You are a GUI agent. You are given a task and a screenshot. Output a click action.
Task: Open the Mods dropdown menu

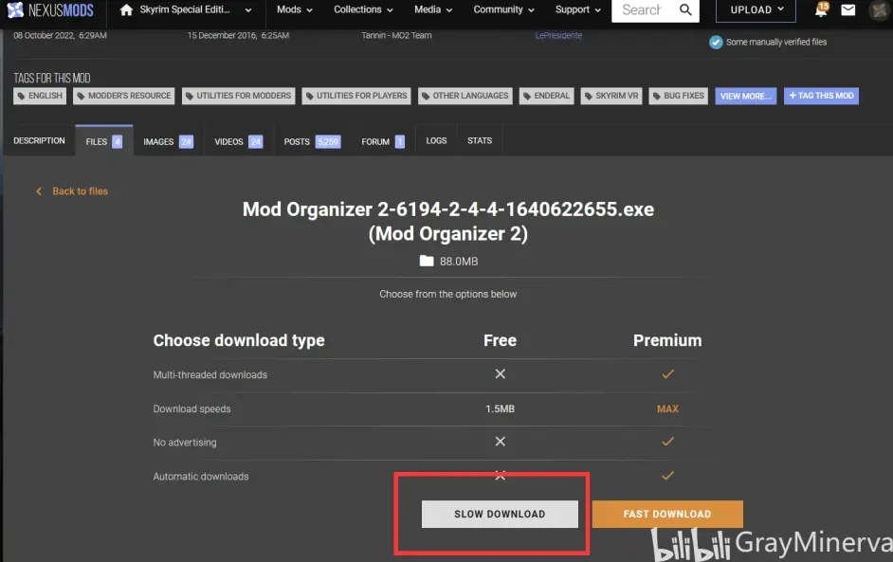(295, 10)
